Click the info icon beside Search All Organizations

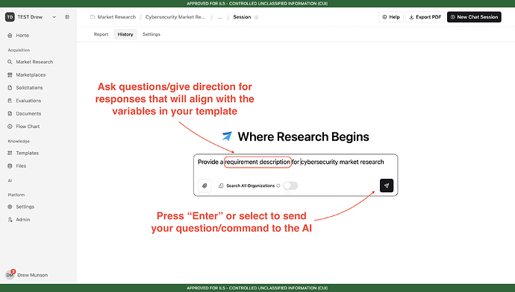(278, 185)
